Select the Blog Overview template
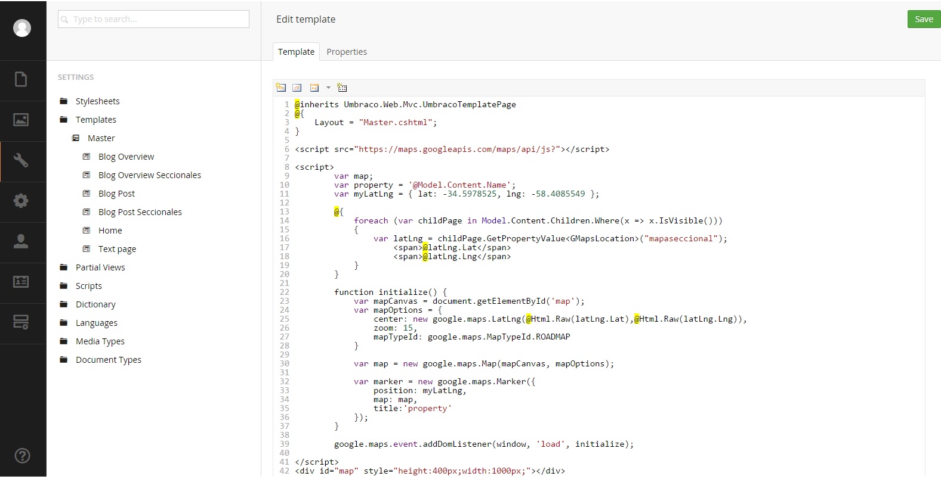 (x=126, y=157)
